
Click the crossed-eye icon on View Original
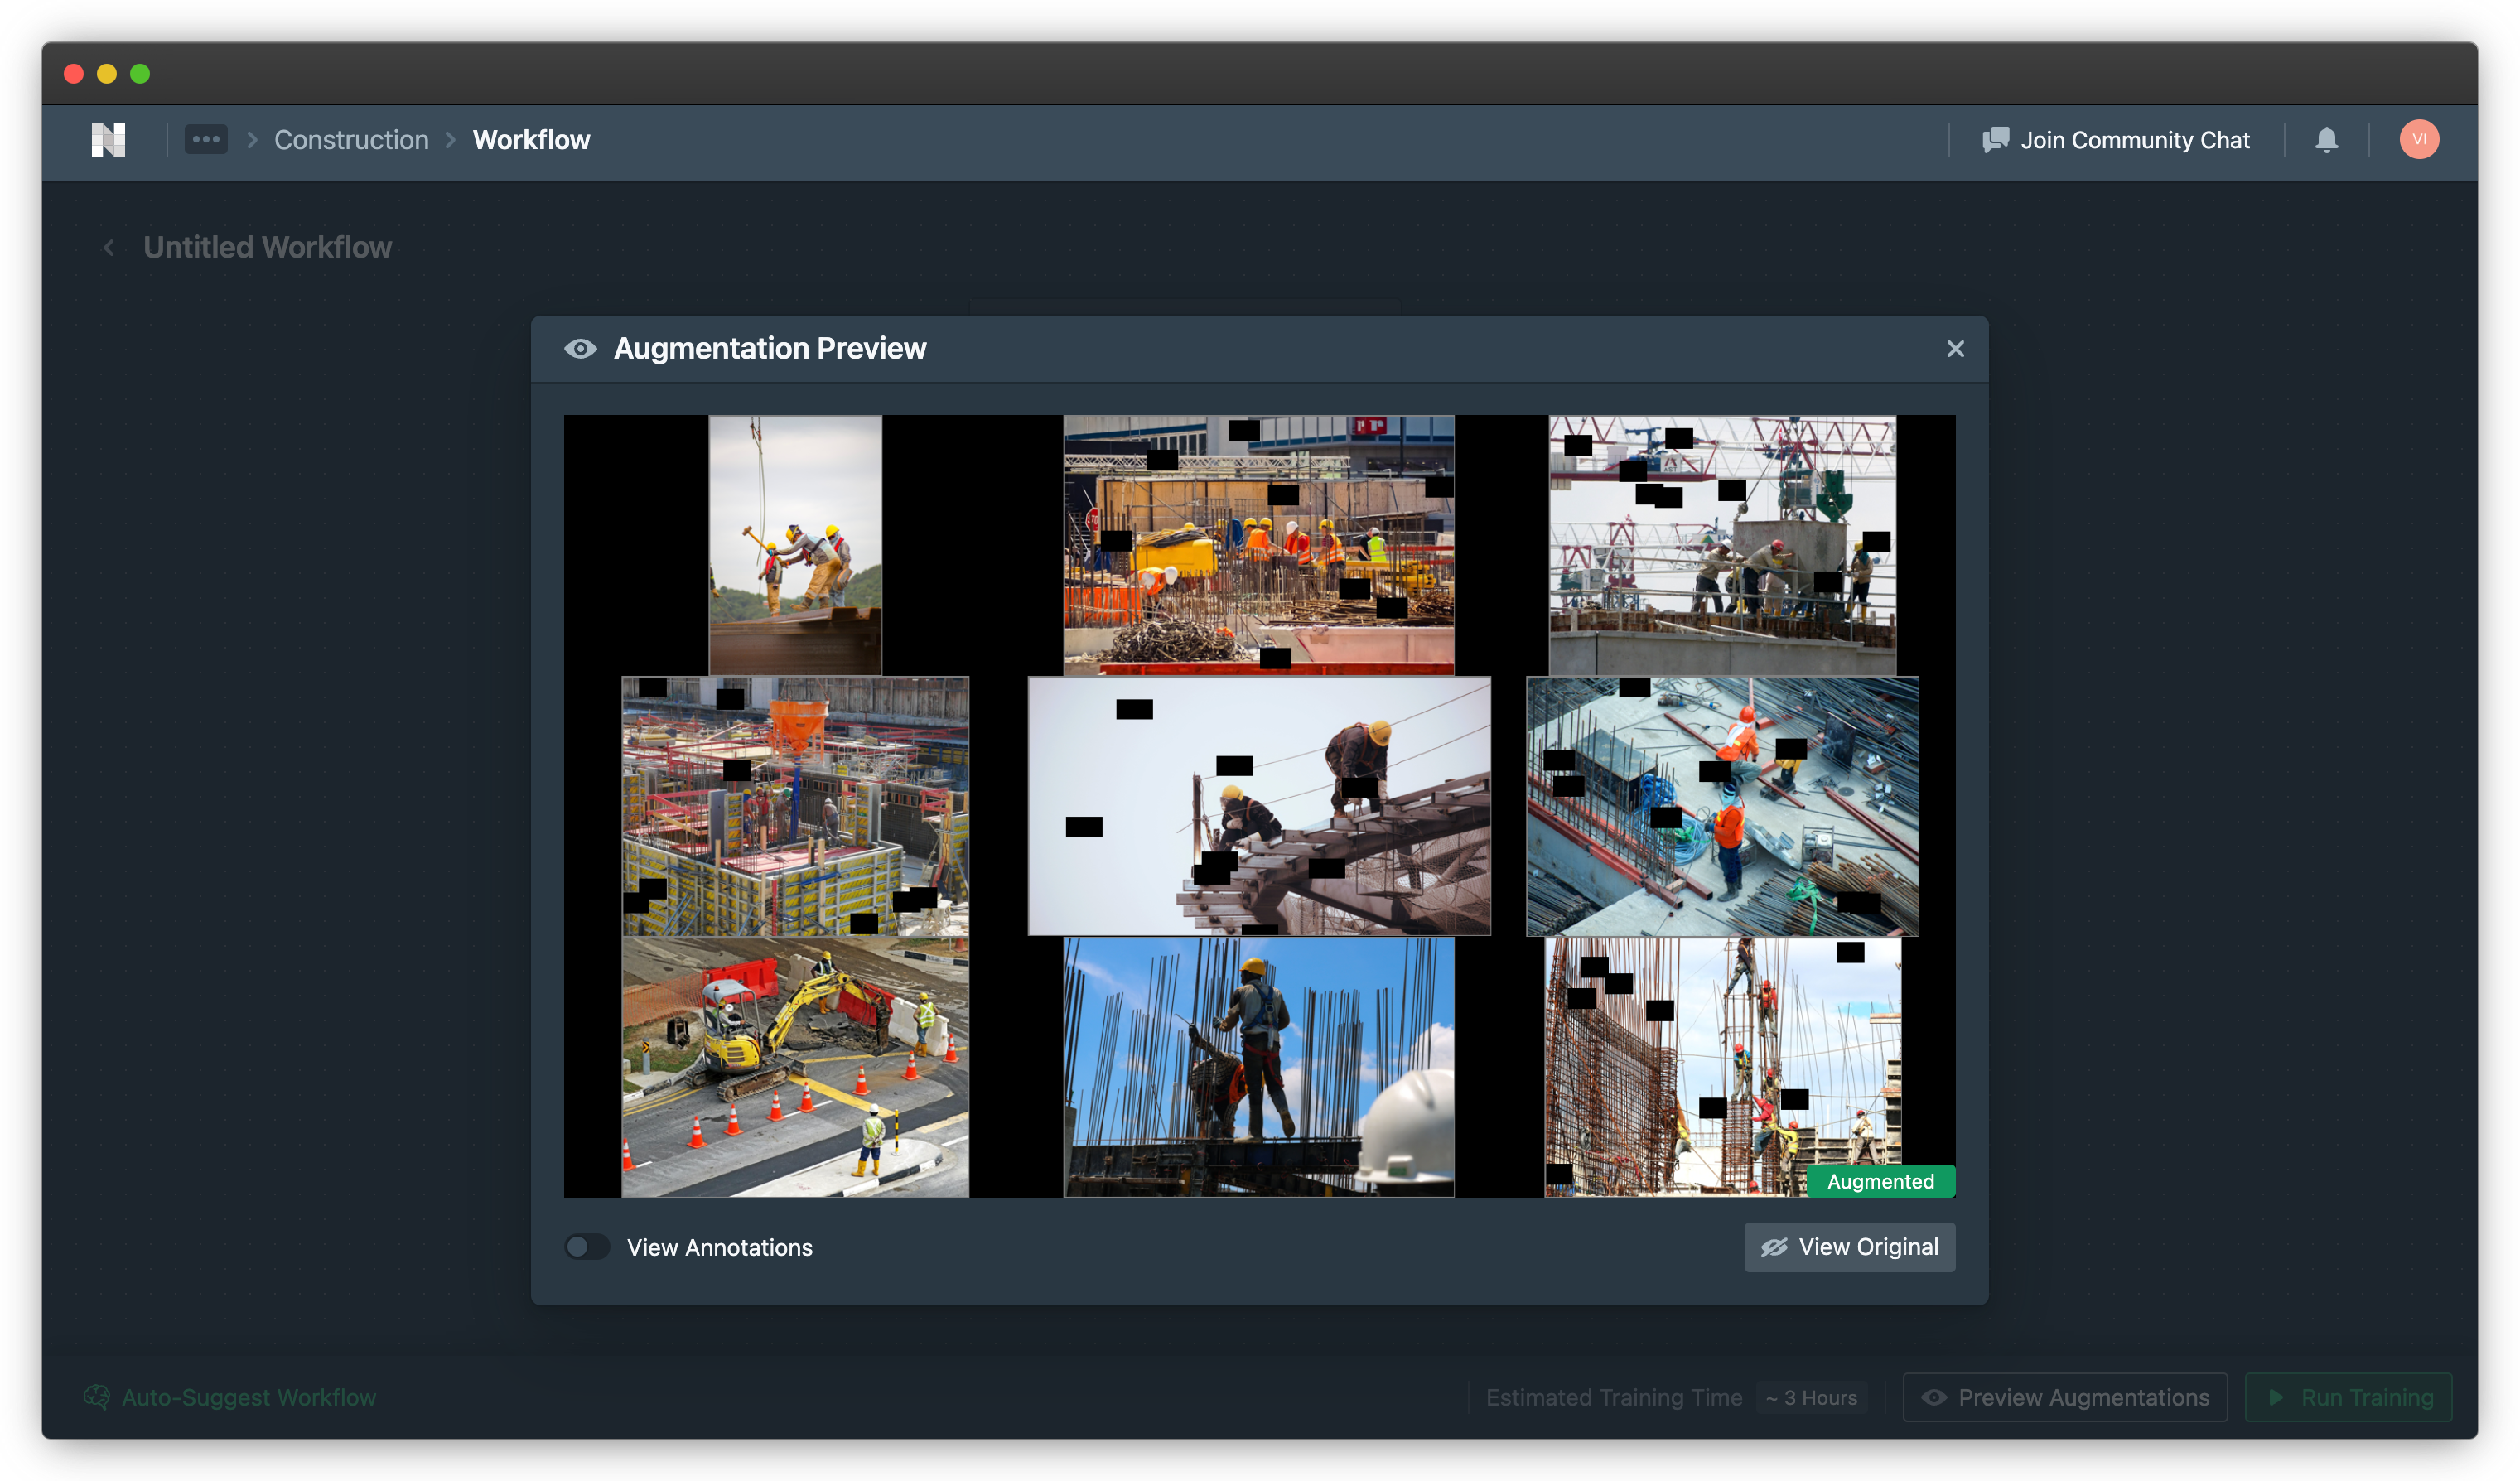[1774, 1247]
